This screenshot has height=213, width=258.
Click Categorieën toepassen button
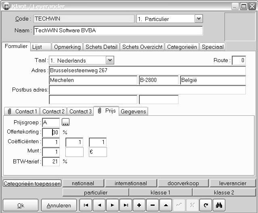[x=32, y=184]
